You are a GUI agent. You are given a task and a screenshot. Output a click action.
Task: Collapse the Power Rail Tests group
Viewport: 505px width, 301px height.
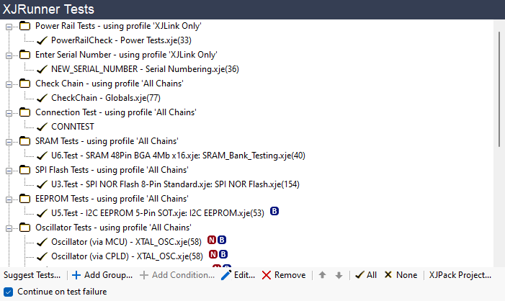pyautogui.click(x=9, y=26)
